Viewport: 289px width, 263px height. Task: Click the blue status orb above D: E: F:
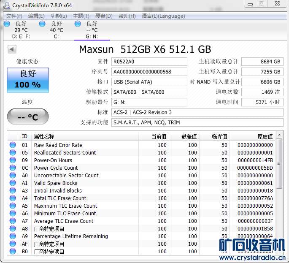click(x=7, y=24)
